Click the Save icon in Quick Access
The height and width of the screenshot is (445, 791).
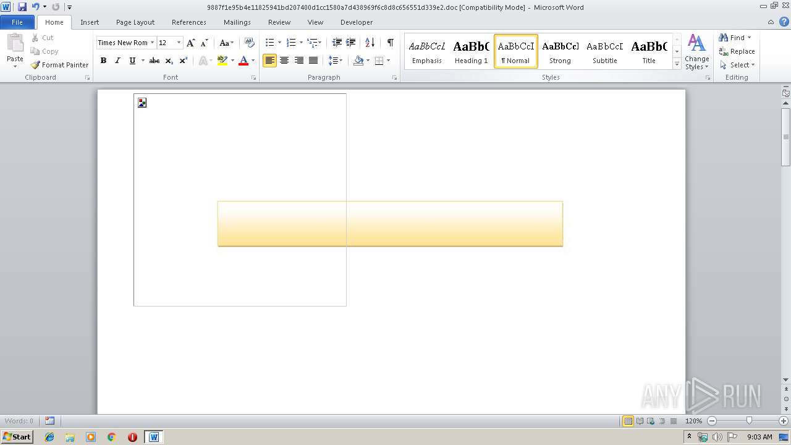coord(22,7)
